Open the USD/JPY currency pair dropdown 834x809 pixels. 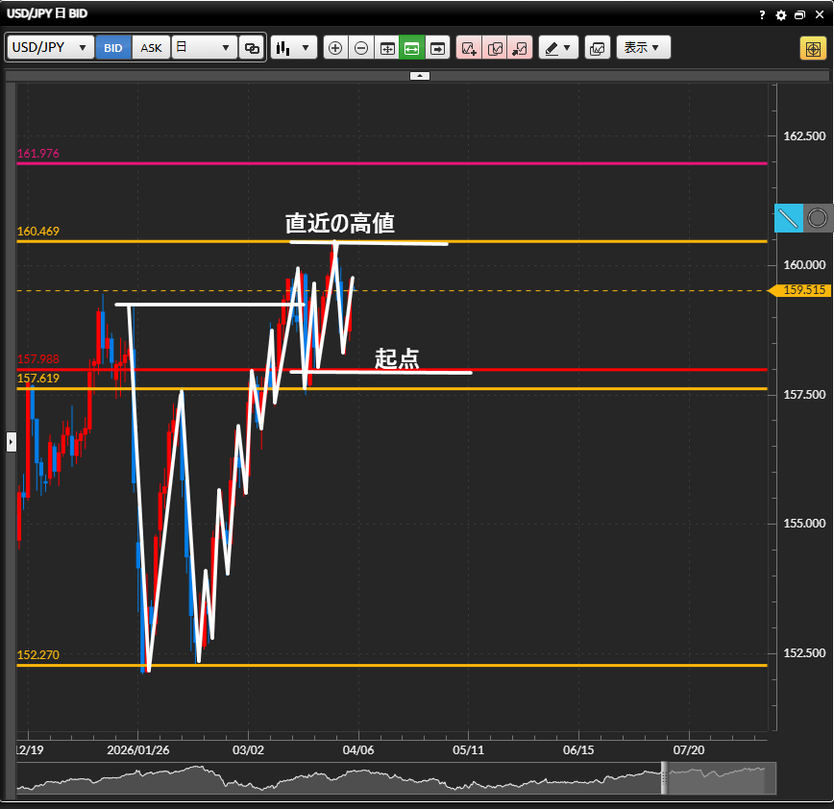[x=50, y=48]
